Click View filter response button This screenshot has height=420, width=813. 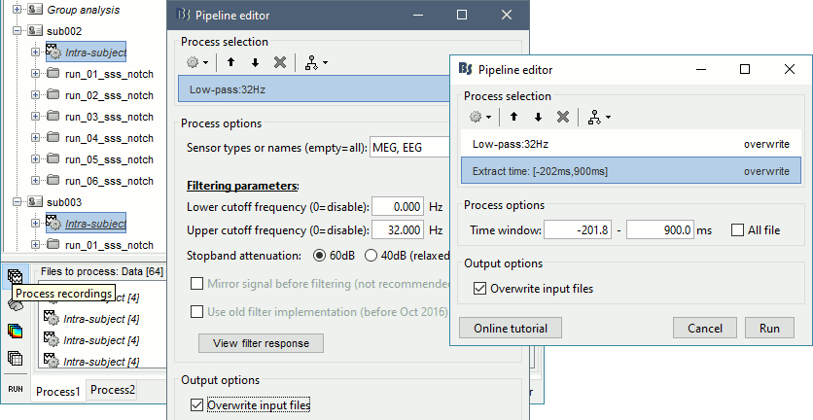pos(261,343)
